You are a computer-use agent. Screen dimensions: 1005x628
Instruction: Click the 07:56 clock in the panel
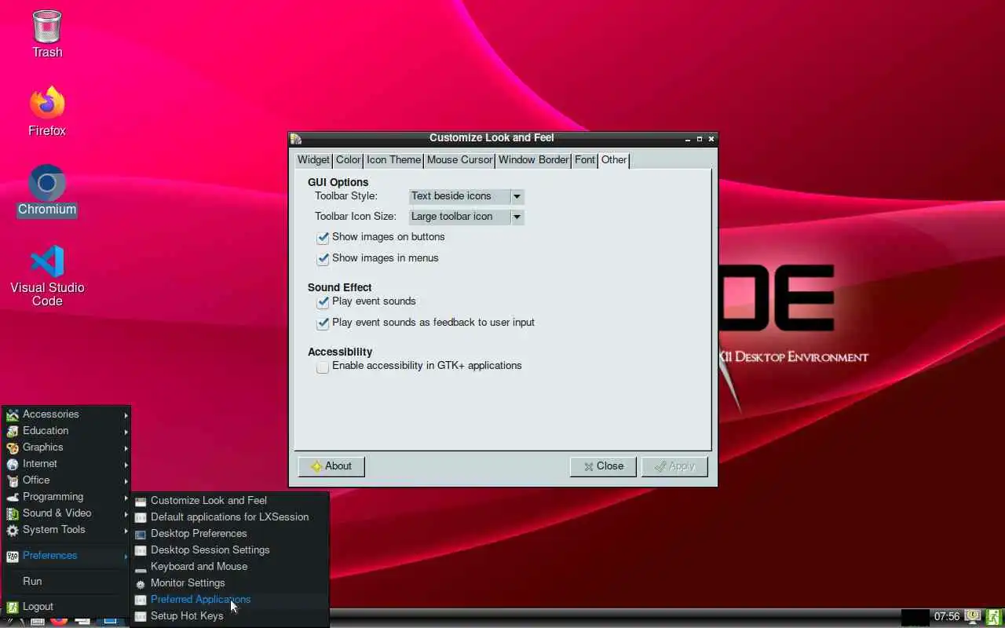click(947, 617)
